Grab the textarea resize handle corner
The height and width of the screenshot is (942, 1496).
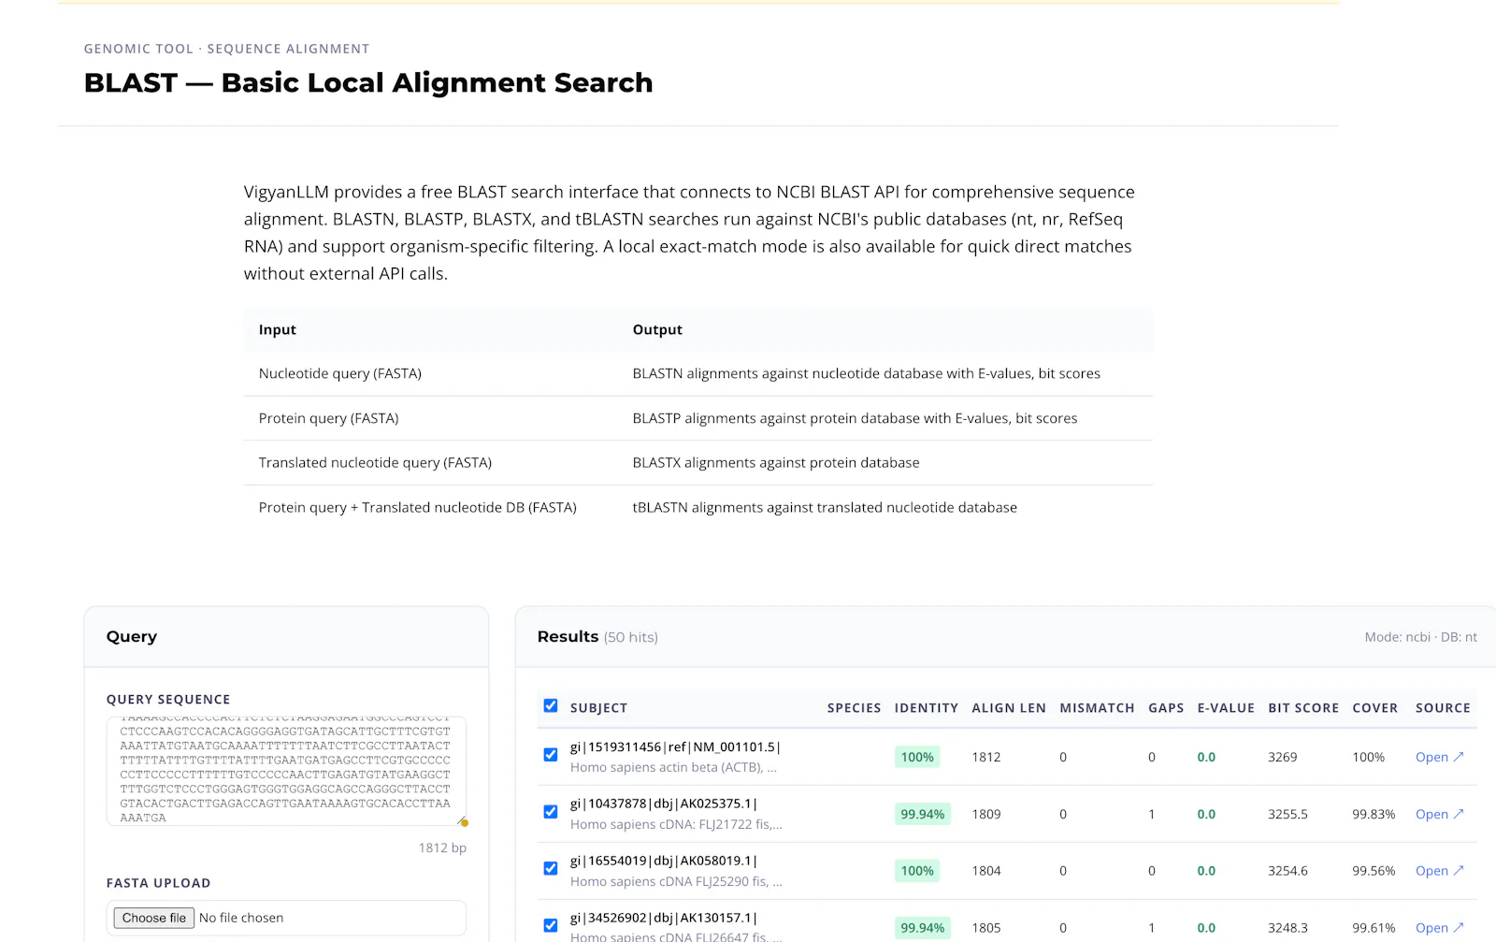(x=462, y=821)
